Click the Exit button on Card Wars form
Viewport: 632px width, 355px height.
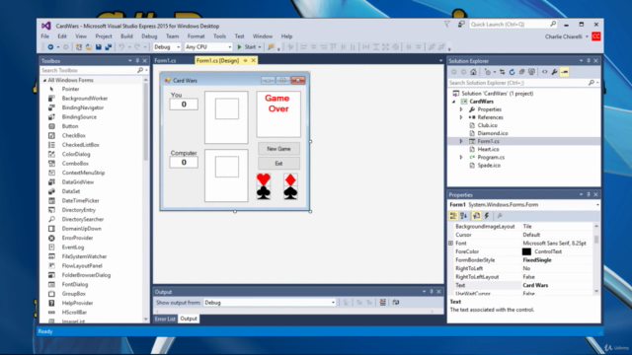[278, 164]
